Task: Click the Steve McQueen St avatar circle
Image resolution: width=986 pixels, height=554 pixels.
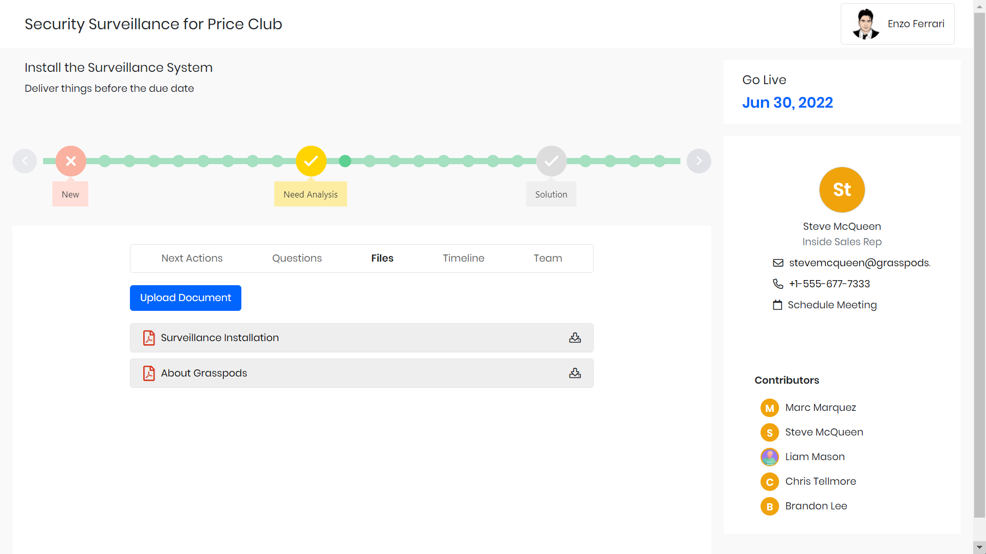Action: click(x=842, y=190)
